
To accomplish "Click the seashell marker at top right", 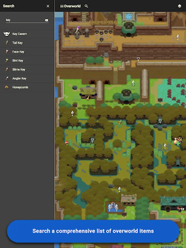I will [178, 37].
